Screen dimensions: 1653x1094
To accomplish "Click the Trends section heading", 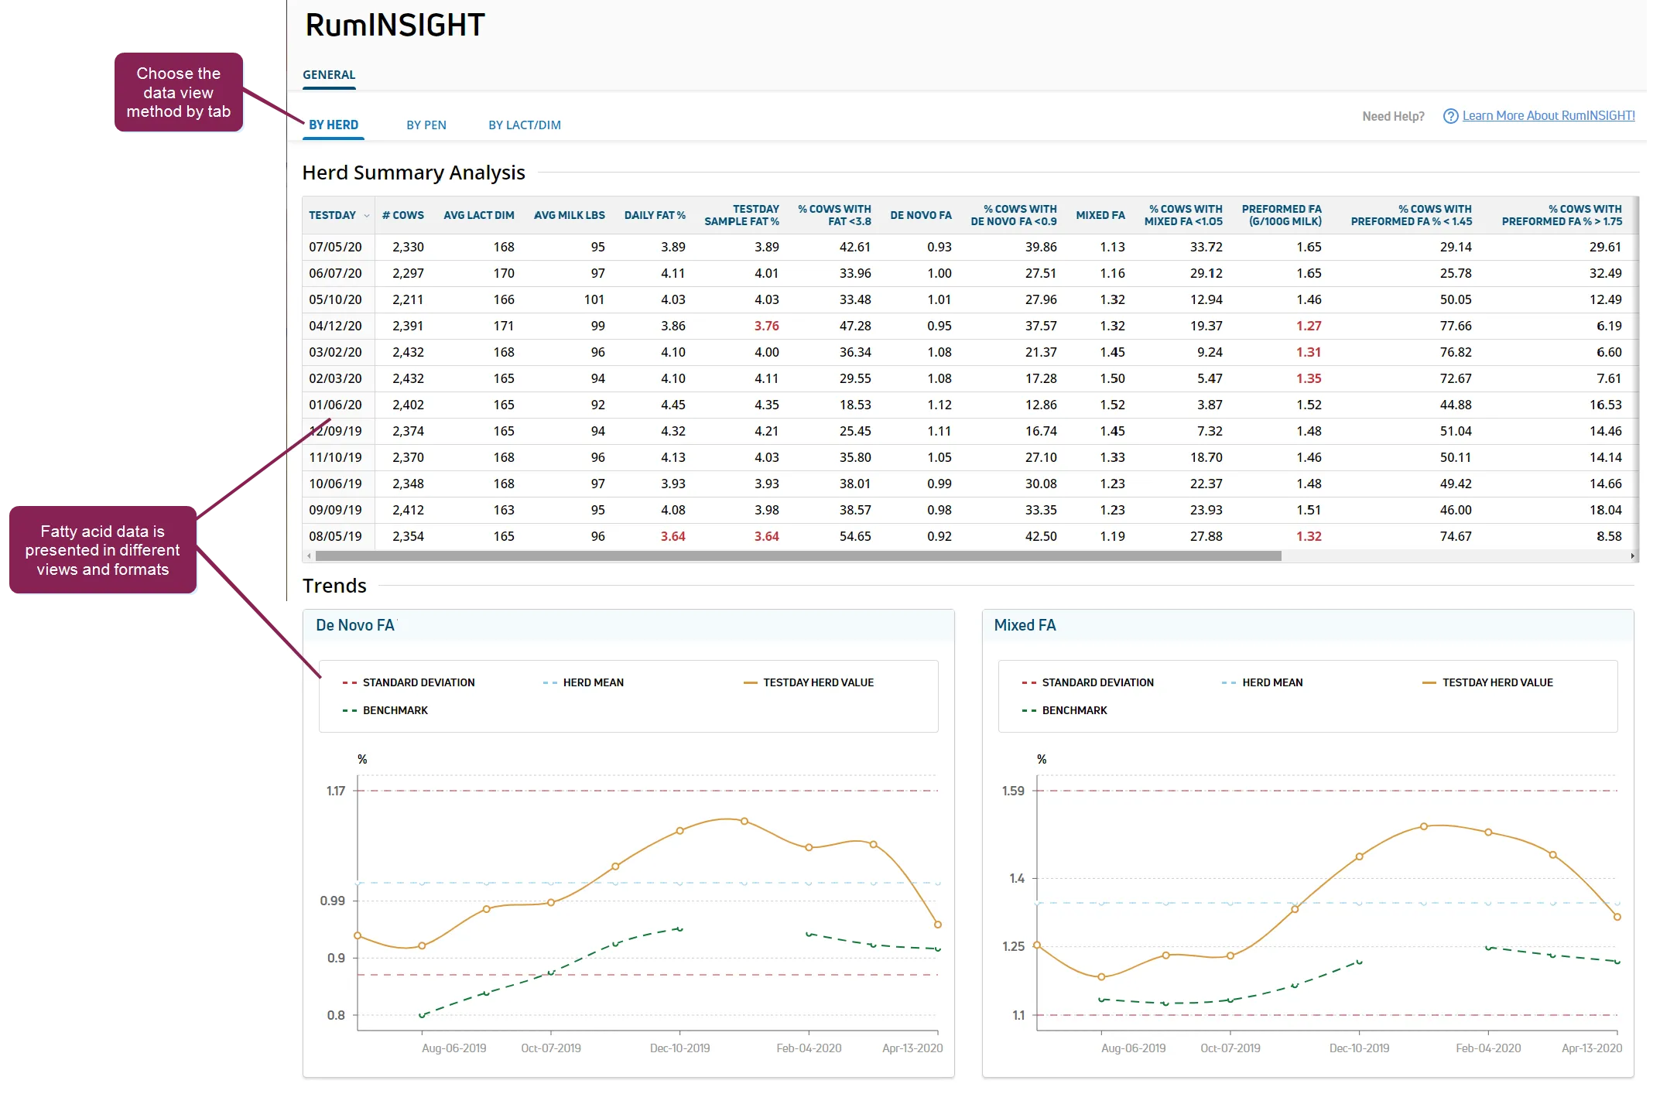I will point(334,586).
